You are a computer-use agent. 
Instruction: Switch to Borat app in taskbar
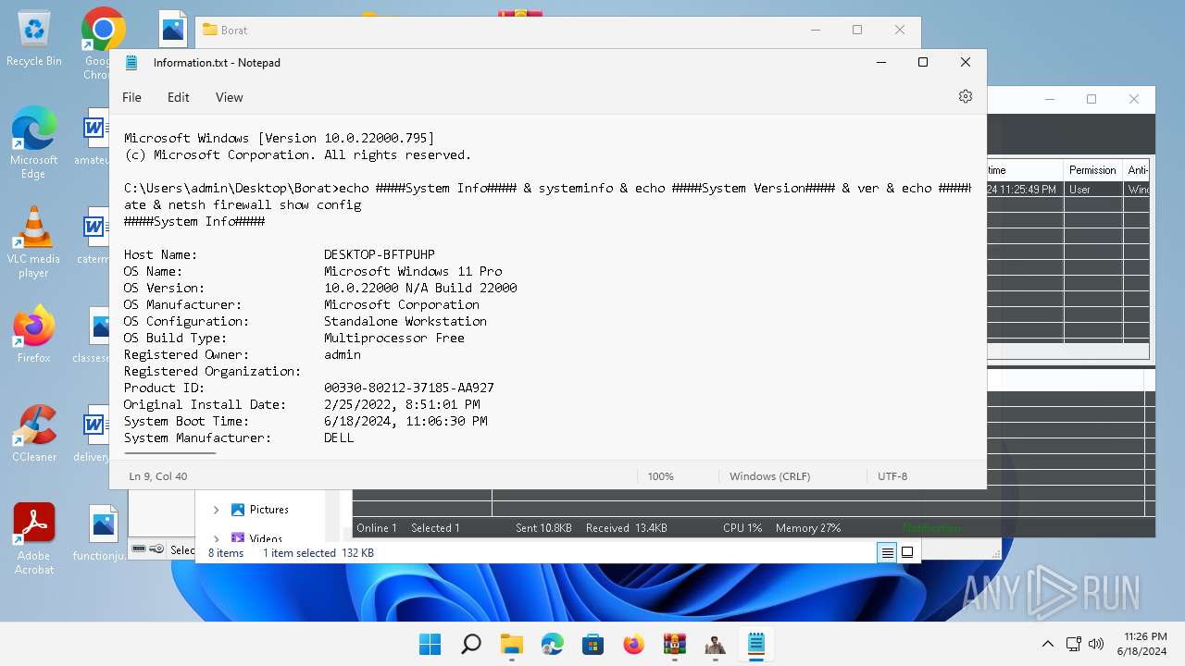(x=715, y=644)
